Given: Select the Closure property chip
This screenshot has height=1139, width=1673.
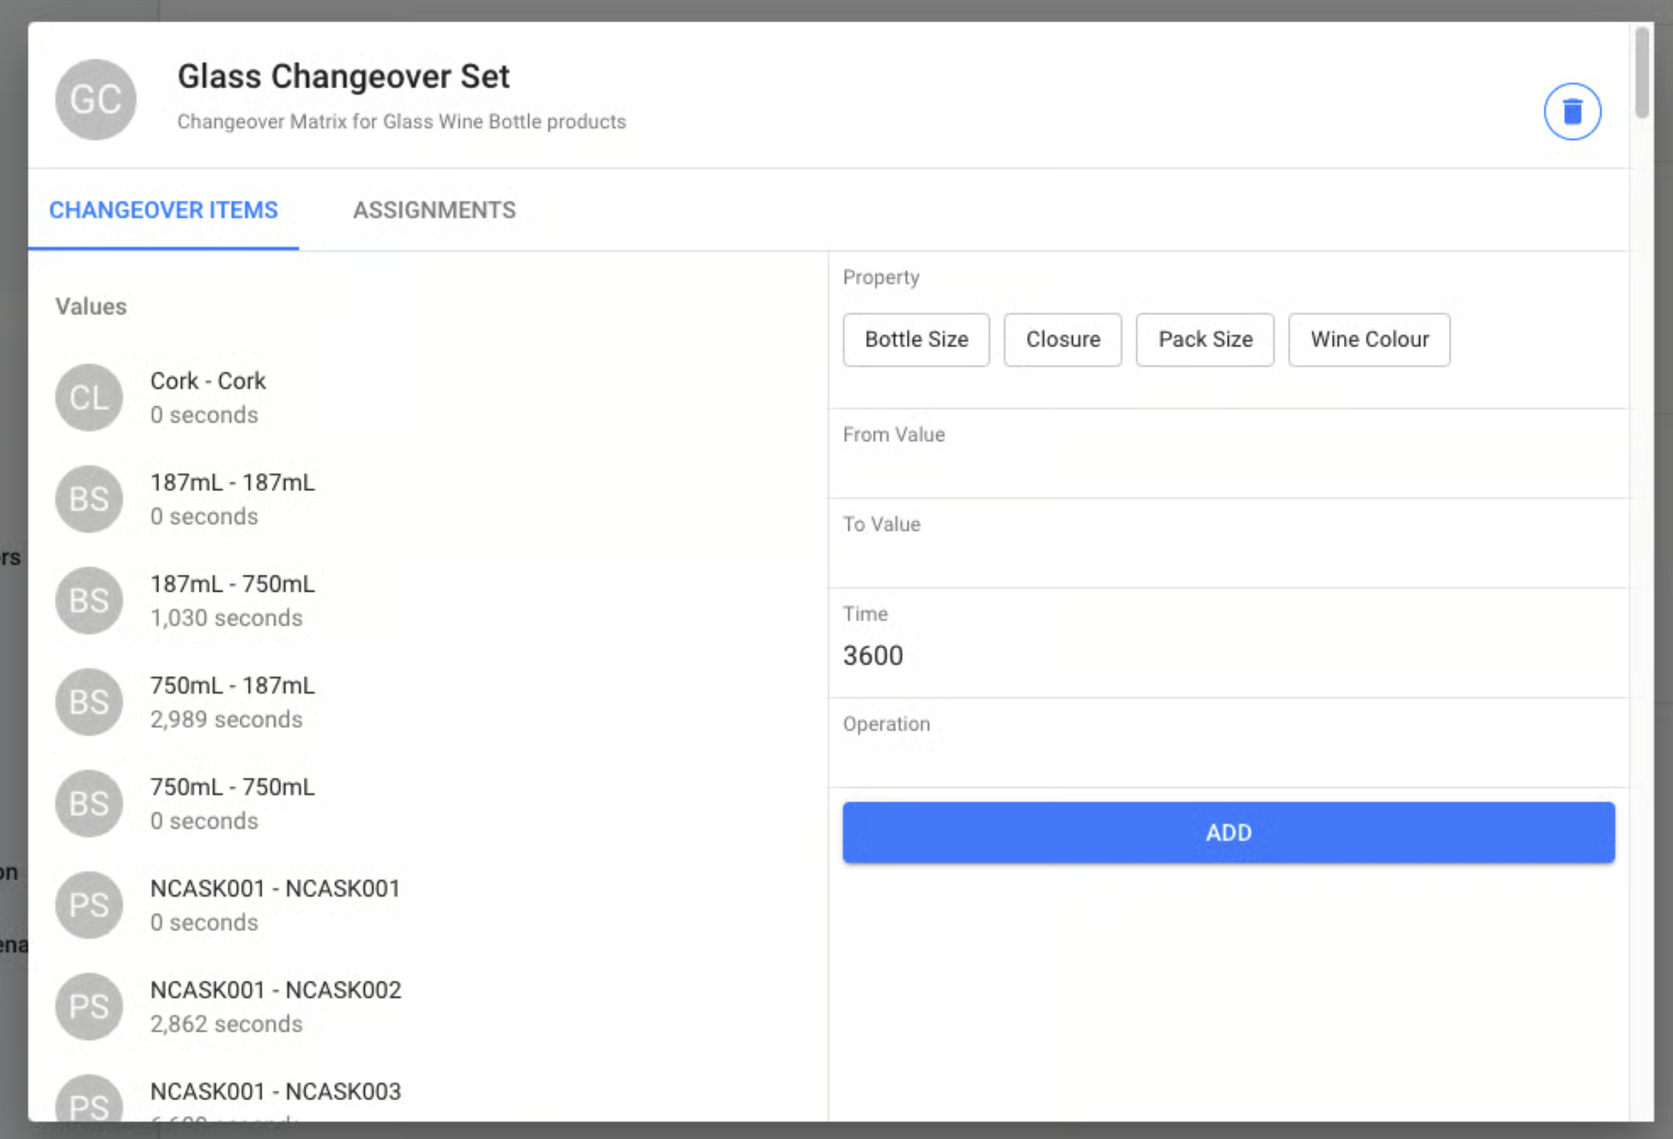Looking at the screenshot, I should click(1063, 340).
